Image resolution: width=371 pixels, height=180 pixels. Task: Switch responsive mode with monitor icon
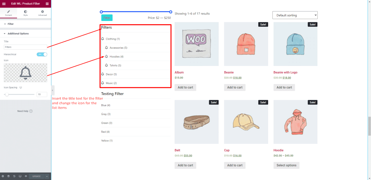(20, 176)
